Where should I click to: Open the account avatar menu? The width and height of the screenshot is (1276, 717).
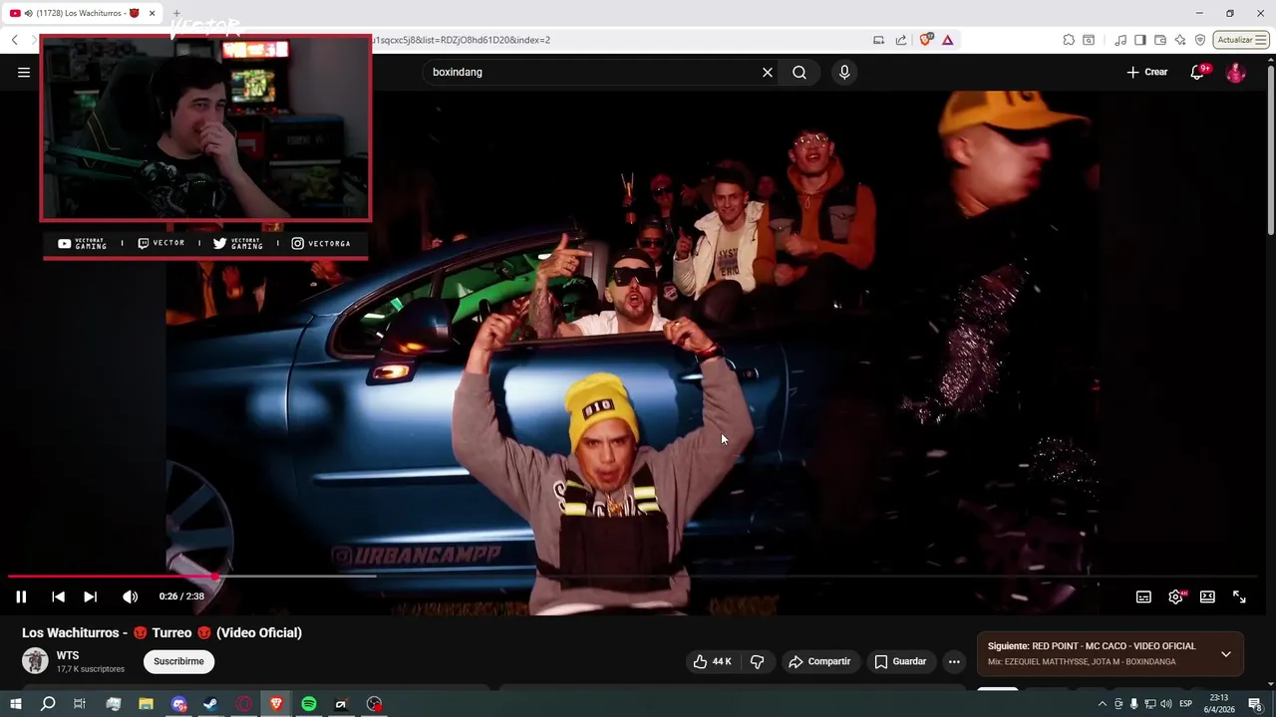(1236, 72)
